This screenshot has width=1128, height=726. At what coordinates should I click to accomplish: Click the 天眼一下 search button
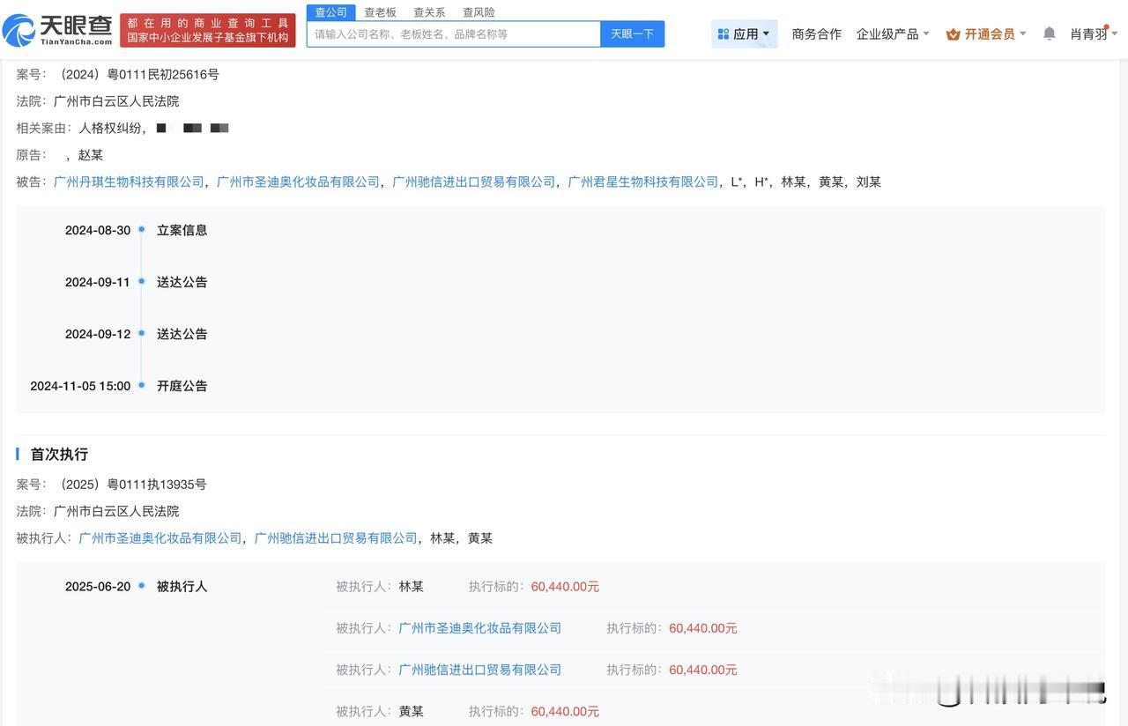633,33
